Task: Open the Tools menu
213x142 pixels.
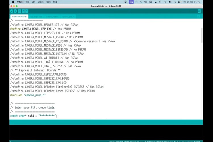Action: 48,2
